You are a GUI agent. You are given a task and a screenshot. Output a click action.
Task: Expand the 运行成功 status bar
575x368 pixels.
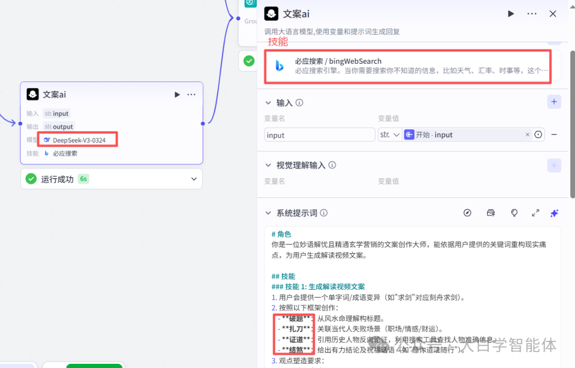click(x=194, y=179)
